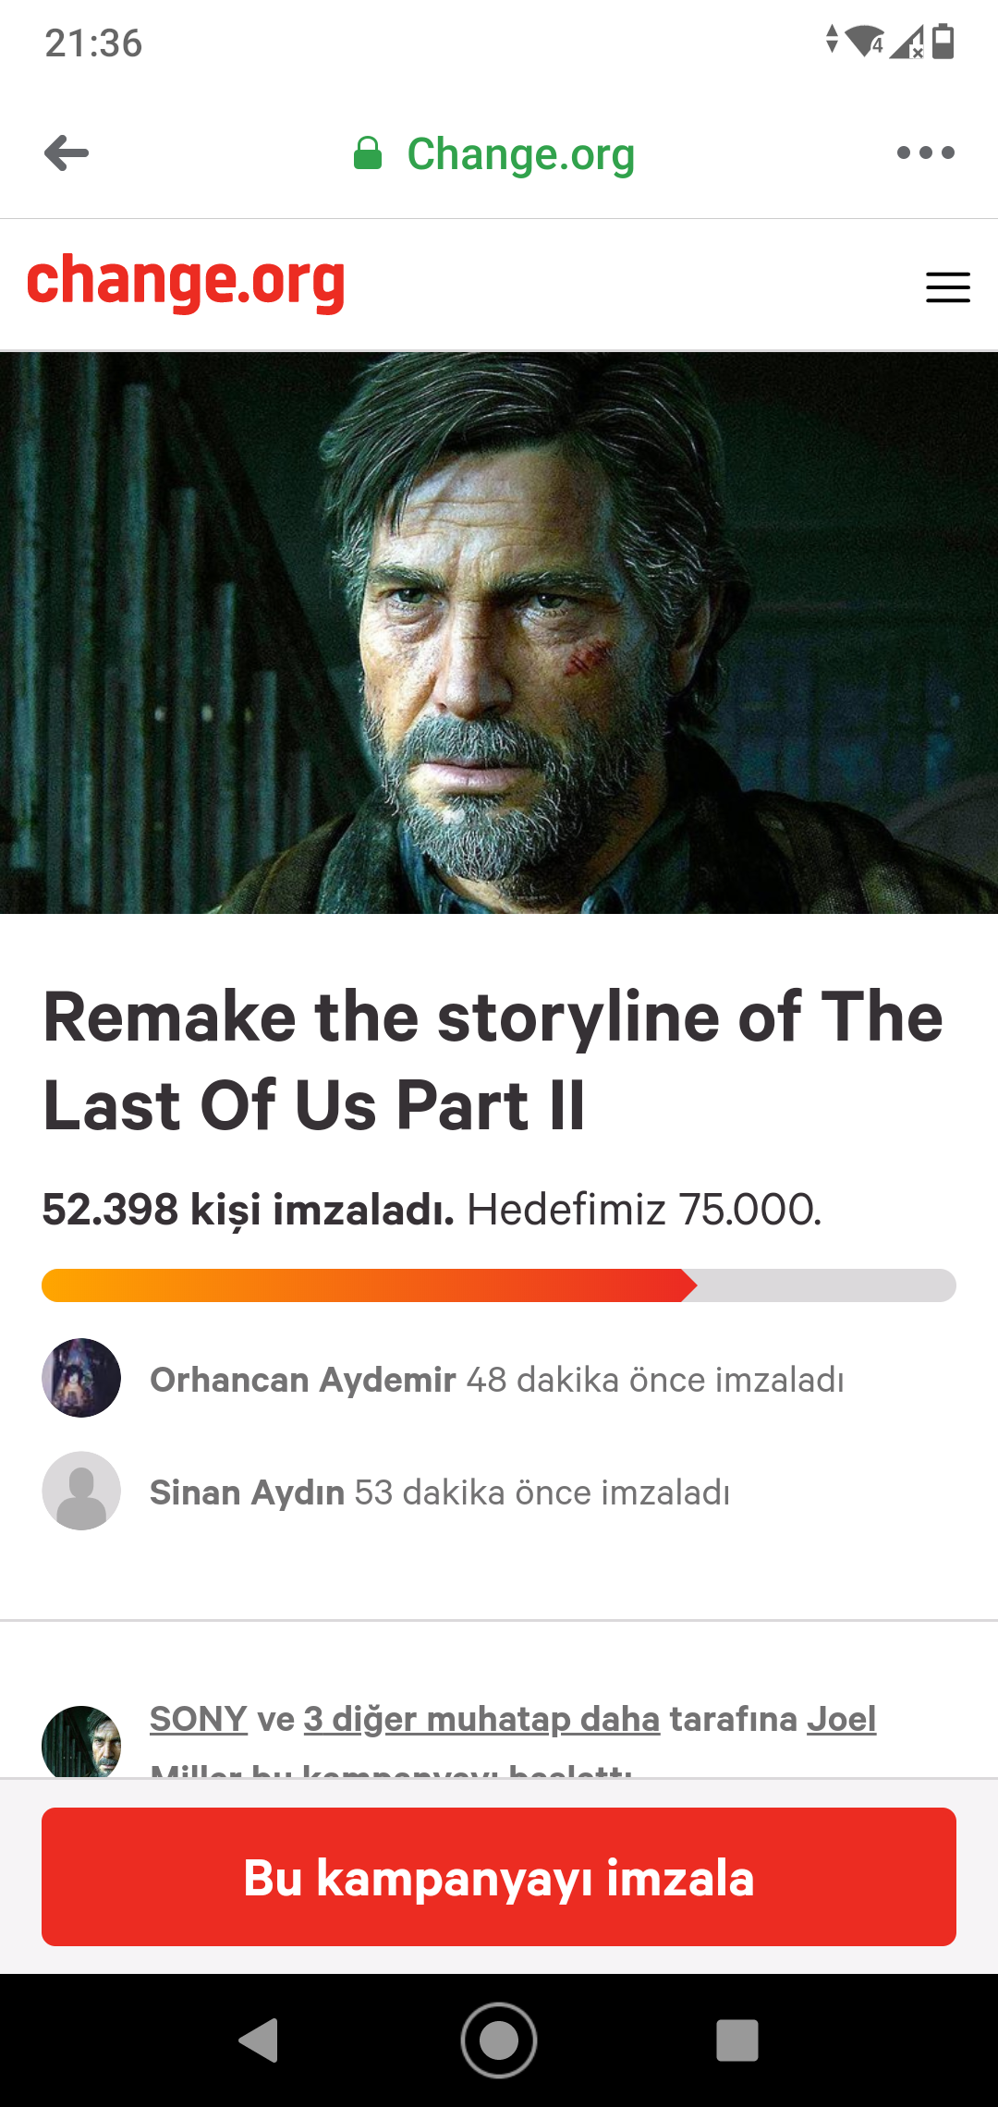Tap the petition starter's avatar
This screenshot has height=2107, width=998.
81,1741
